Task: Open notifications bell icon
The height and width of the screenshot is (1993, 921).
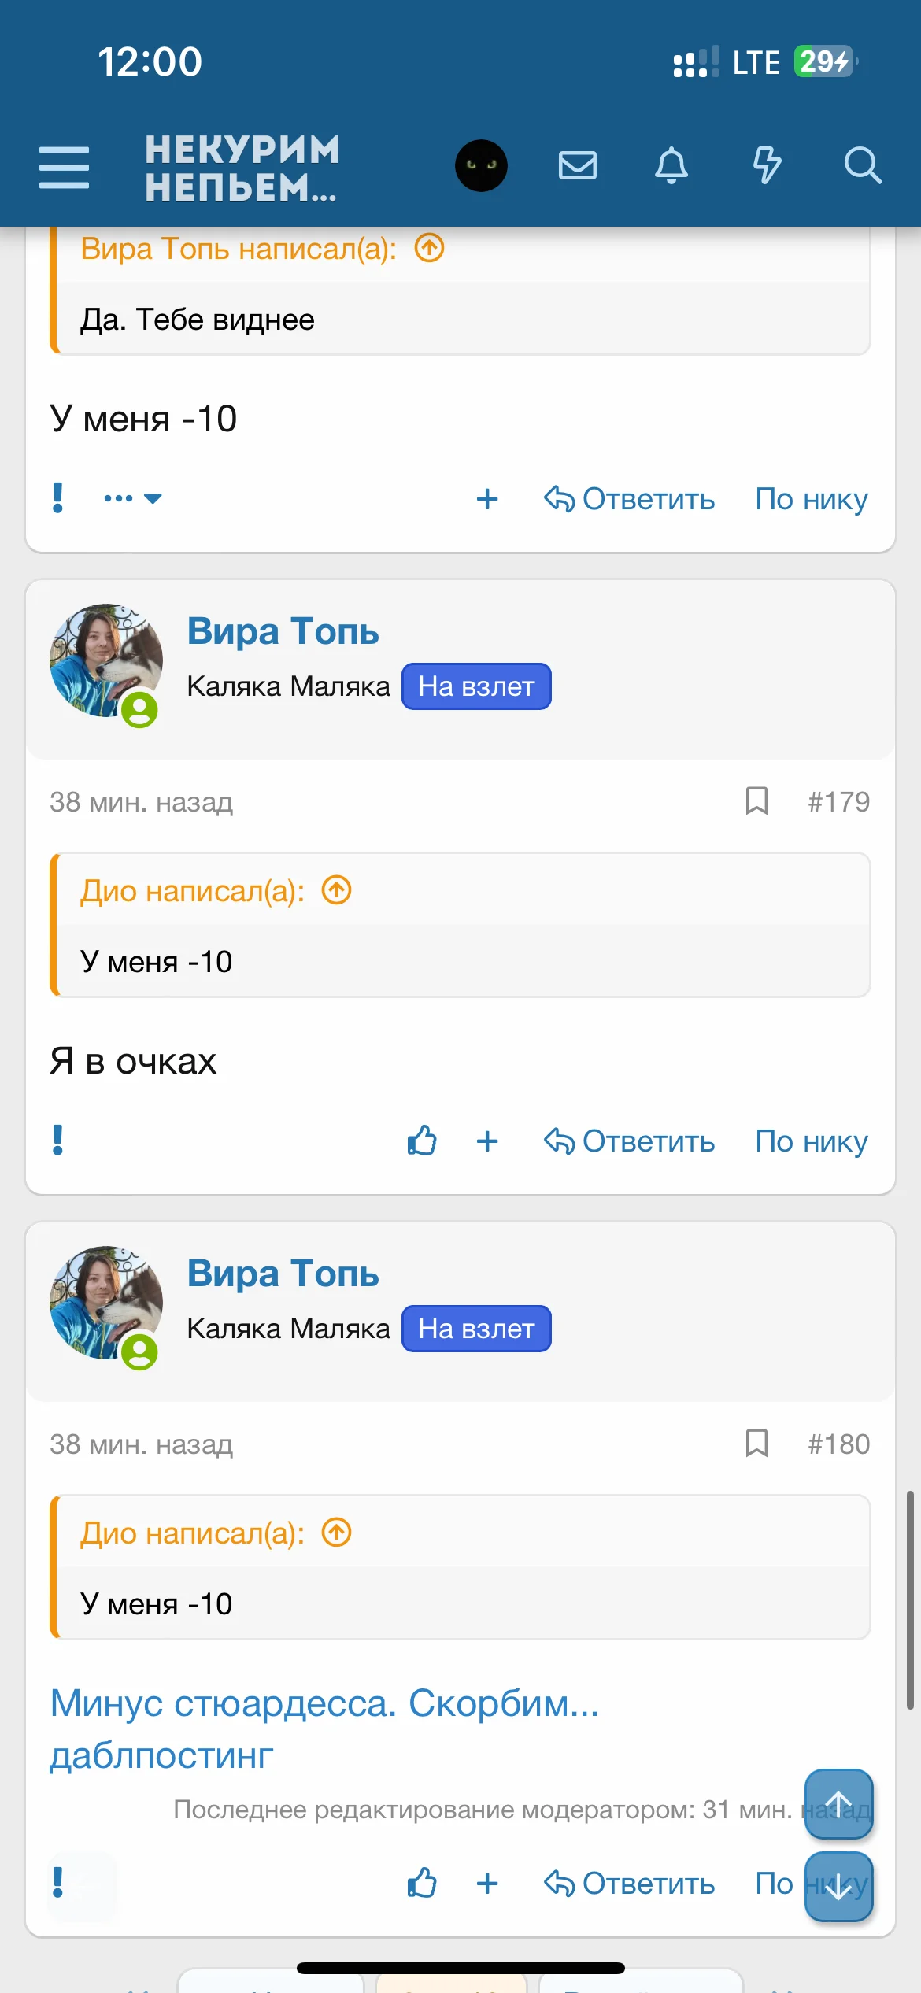Action: [x=671, y=166]
